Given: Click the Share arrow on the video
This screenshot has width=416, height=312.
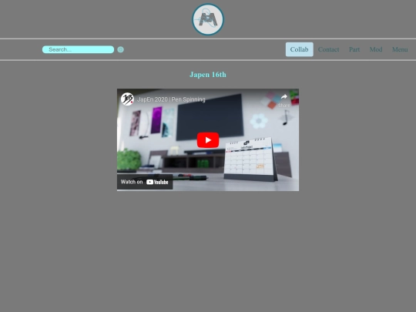Looking at the screenshot, I should coord(283,100).
